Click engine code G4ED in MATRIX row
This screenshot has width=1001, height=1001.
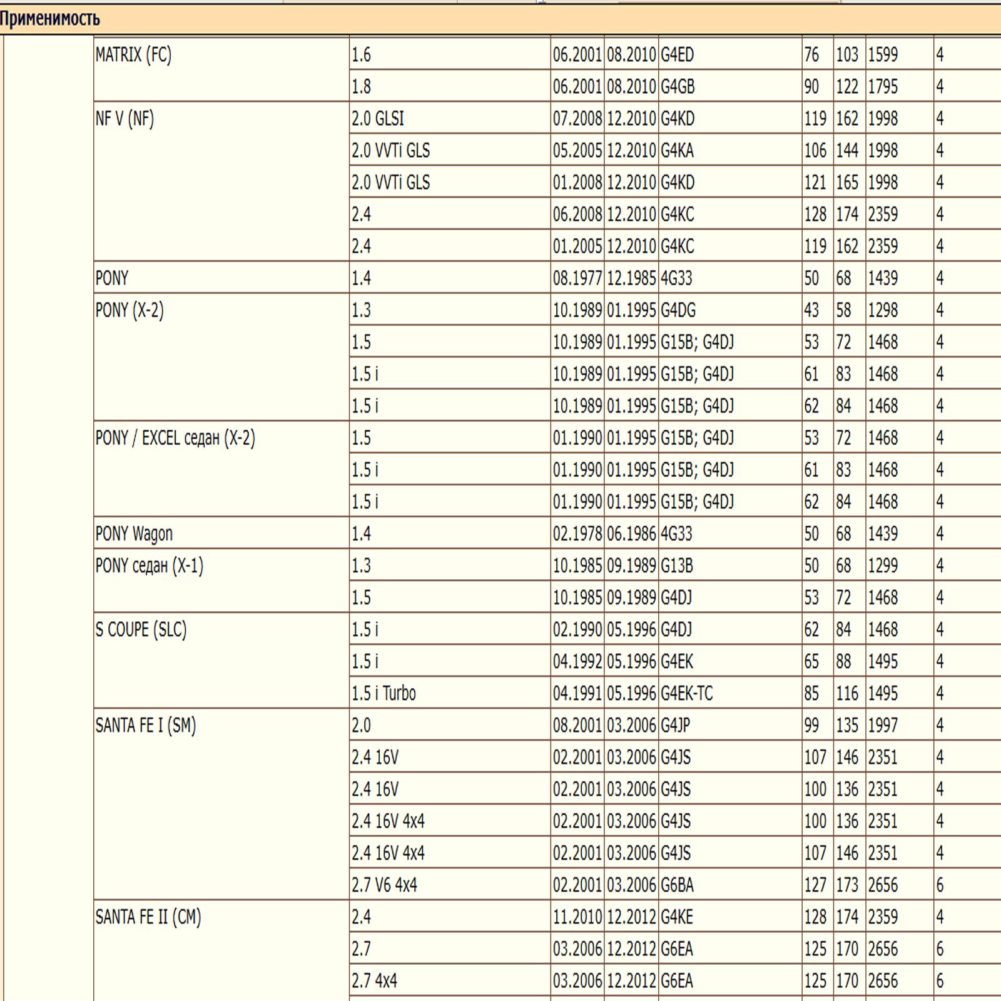point(677,55)
